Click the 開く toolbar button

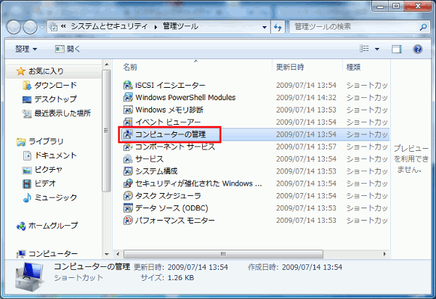pyautogui.click(x=69, y=49)
